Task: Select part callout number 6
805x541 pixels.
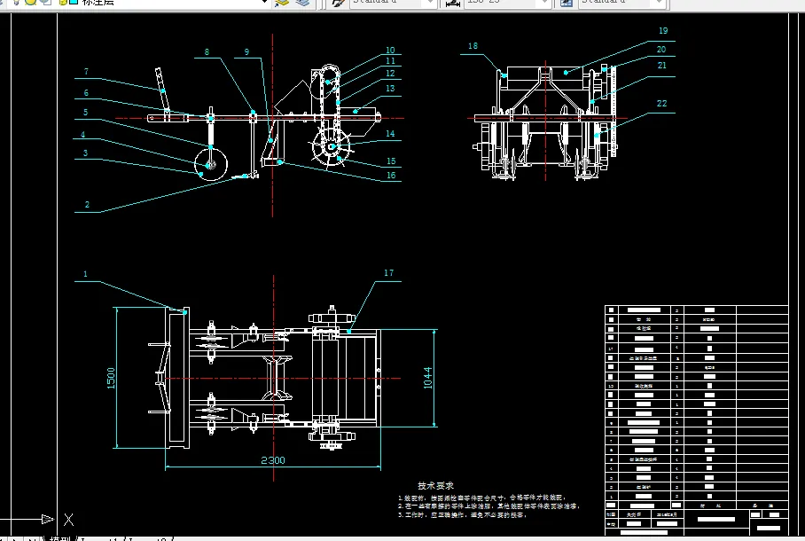Action: click(x=86, y=92)
